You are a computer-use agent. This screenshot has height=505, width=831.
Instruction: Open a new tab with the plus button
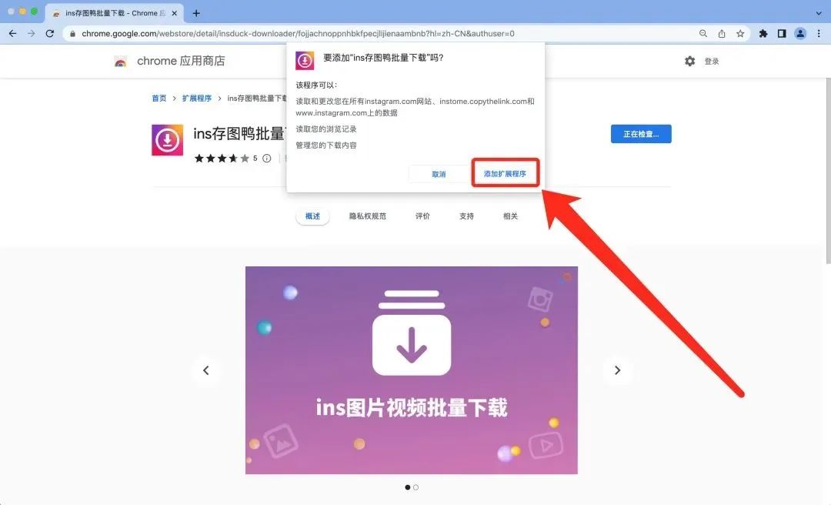pos(196,13)
